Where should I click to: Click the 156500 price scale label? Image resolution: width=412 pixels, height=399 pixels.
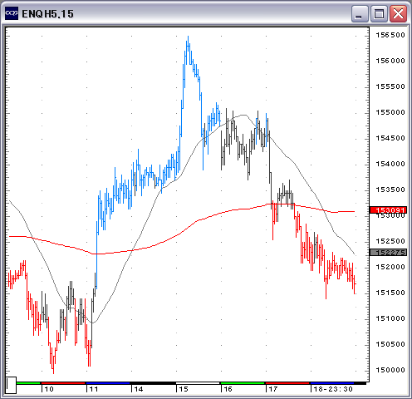(390, 35)
